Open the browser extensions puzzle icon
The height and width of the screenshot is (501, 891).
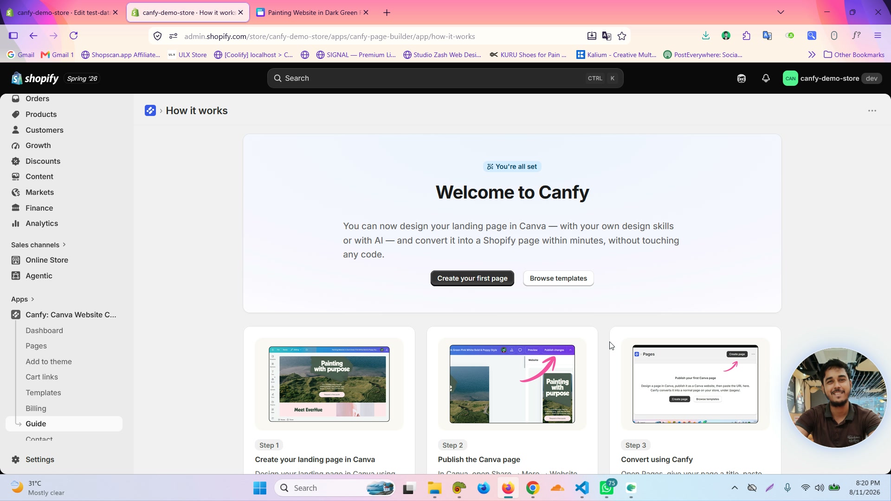746,36
